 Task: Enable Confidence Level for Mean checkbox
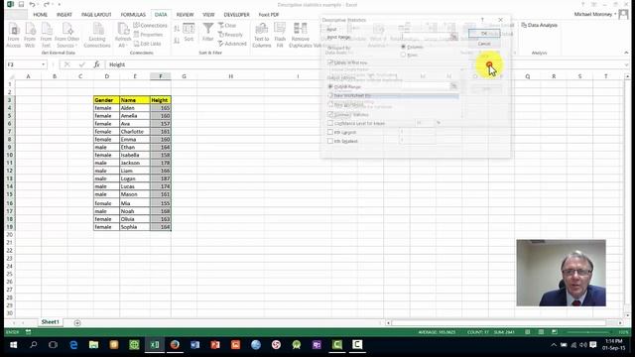coord(330,123)
